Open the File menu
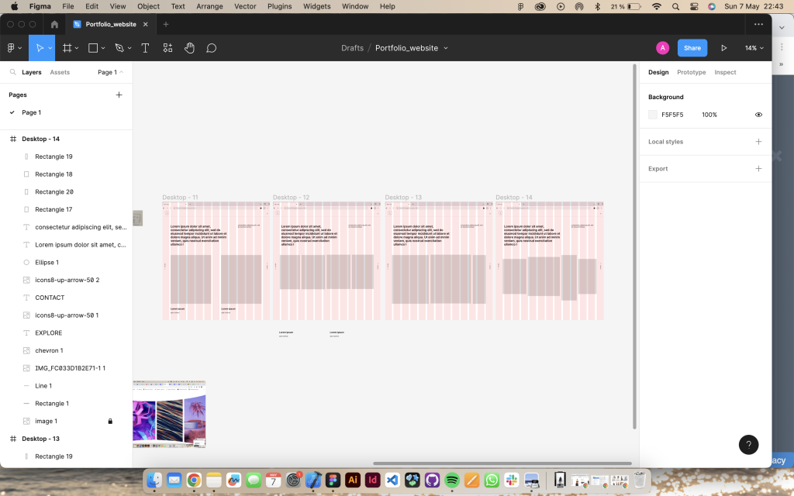The height and width of the screenshot is (496, 794). click(68, 6)
